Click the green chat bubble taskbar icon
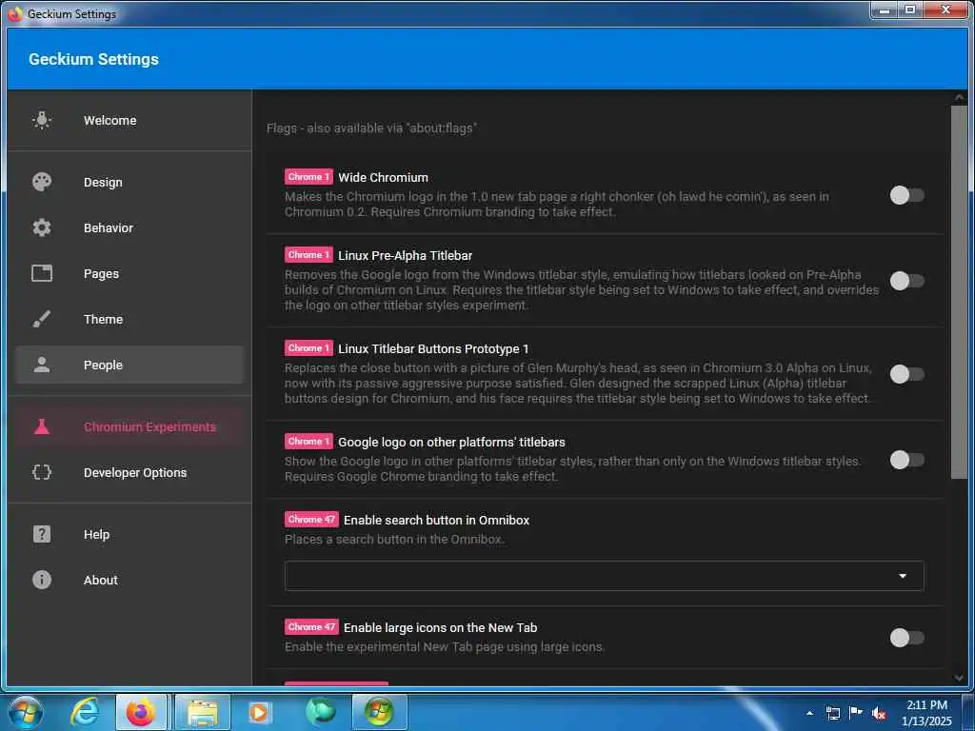This screenshot has height=731, width=975. (x=320, y=712)
